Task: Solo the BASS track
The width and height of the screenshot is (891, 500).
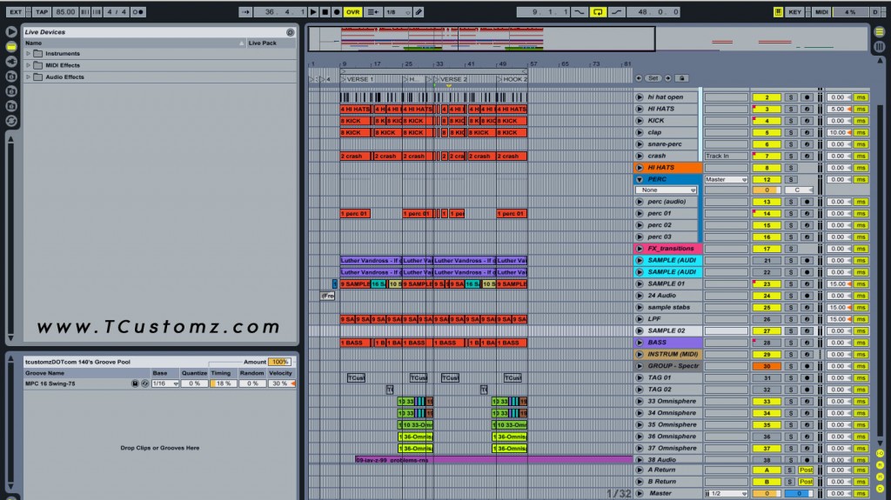Action: click(x=790, y=343)
